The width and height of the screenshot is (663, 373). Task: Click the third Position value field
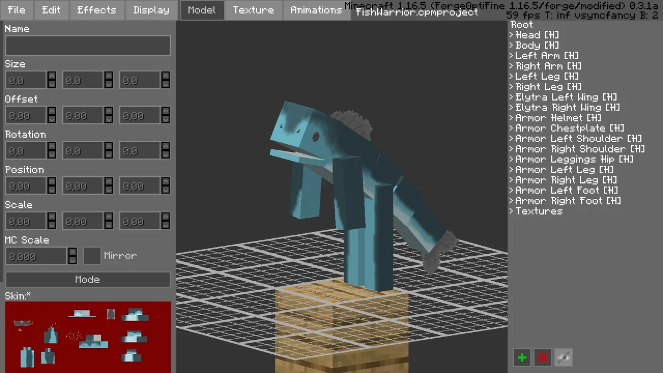click(140, 186)
